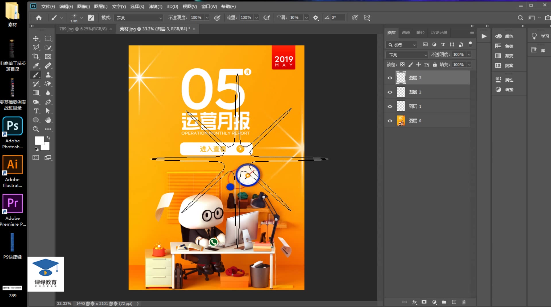Select the Polygonal Lasso tool
551x307 pixels.
coord(36,48)
